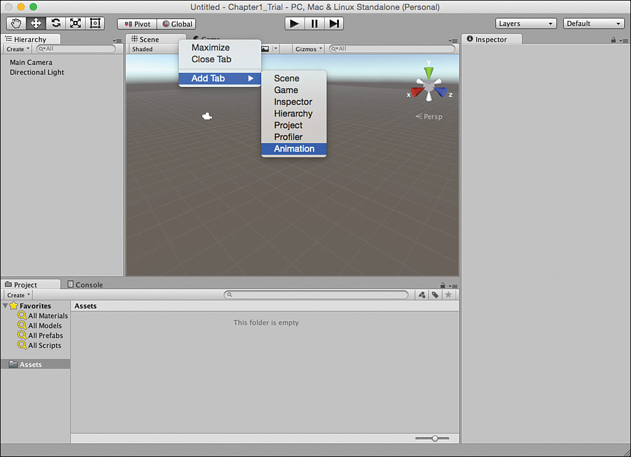Open the Project Create dropdown
The width and height of the screenshot is (631, 457).
(x=18, y=295)
